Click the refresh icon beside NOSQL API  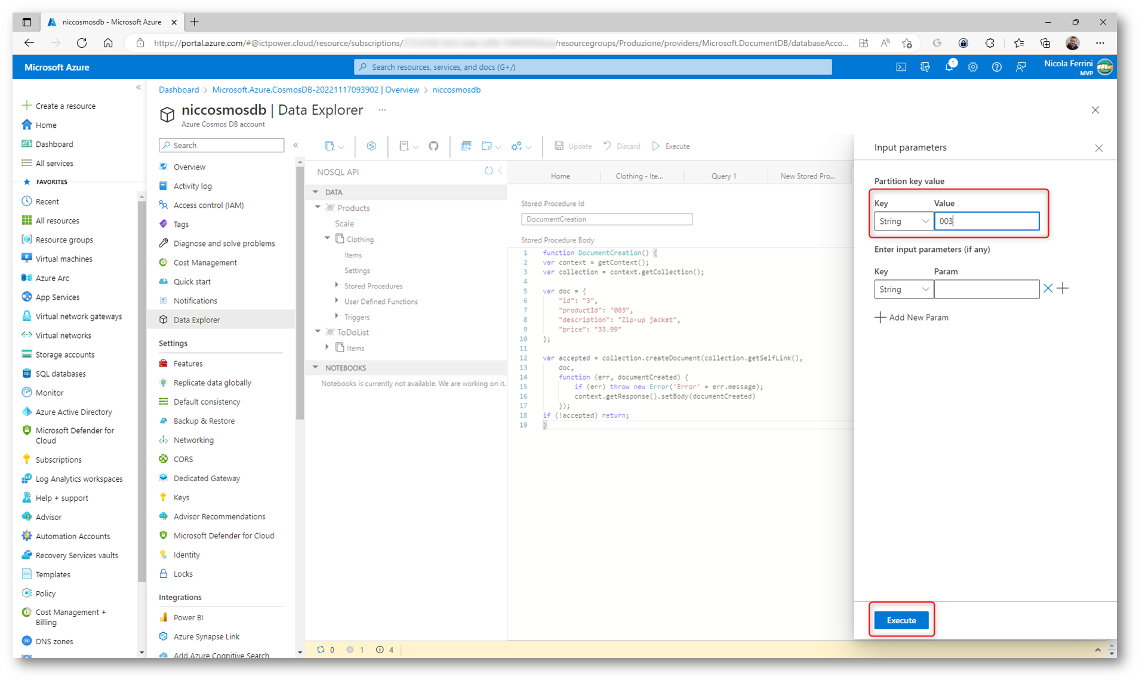click(488, 171)
